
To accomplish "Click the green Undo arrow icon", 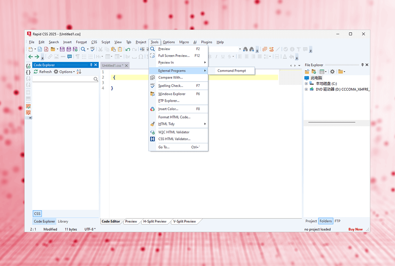I will (128, 49).
